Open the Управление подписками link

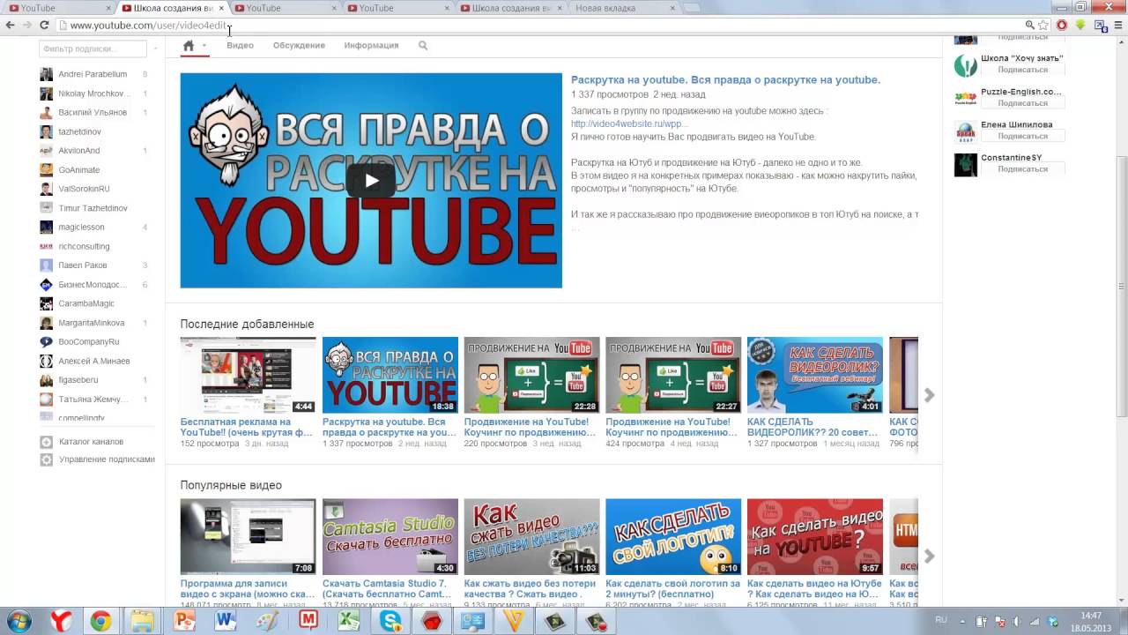[x=107, y=459]
